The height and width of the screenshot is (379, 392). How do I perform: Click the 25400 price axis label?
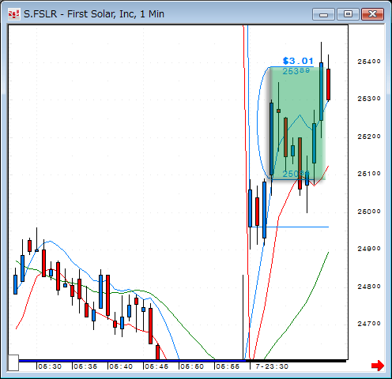[369, 62]
